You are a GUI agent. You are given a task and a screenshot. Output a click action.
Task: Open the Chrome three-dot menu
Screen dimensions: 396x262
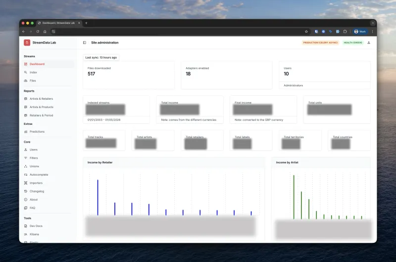372,32
